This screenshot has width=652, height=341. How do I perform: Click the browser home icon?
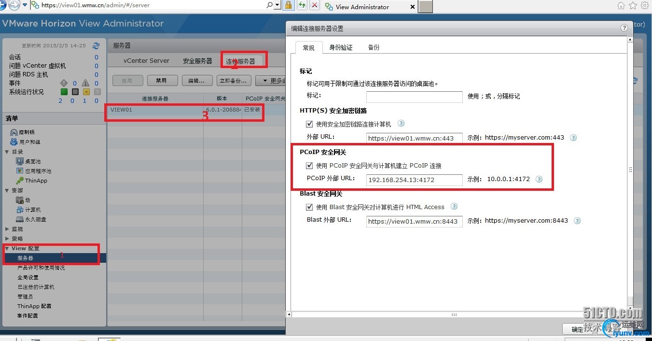coord(621,5)
